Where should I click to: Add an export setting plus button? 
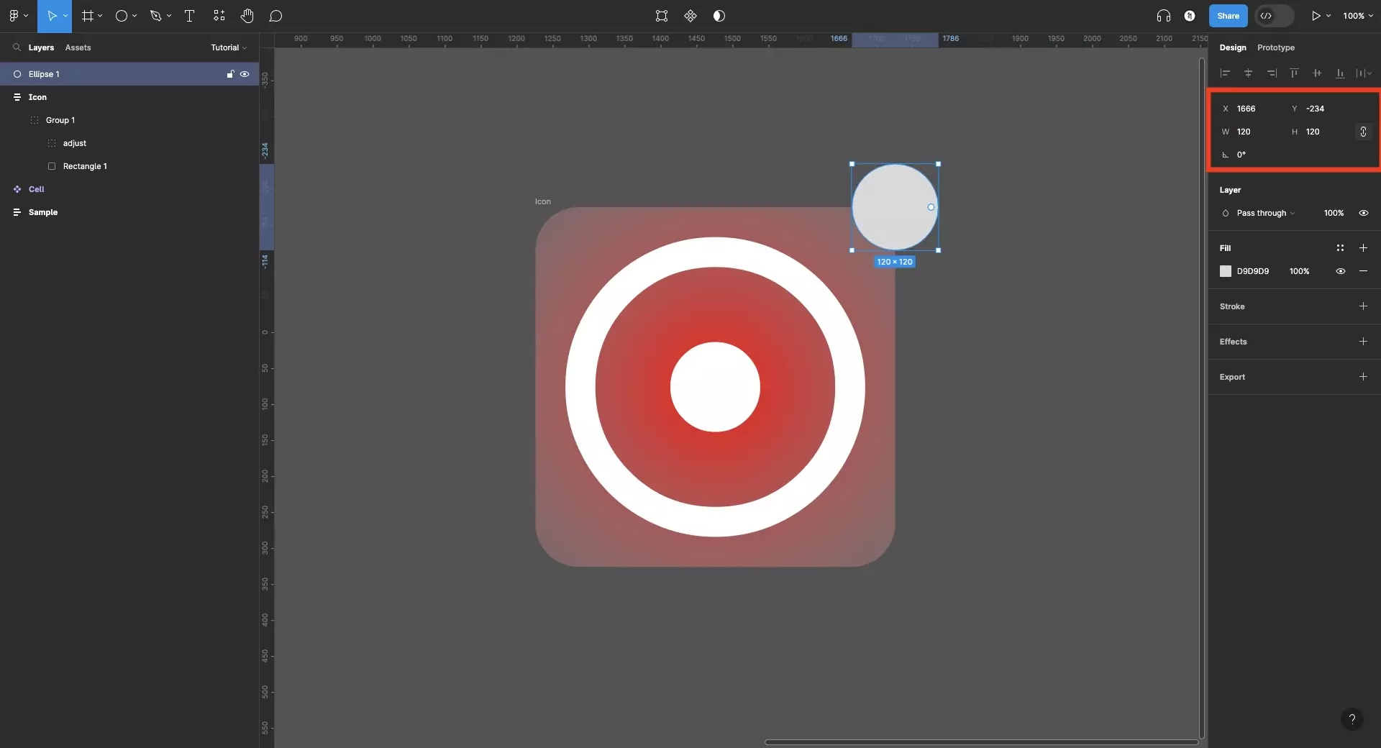coord(1363,377)
